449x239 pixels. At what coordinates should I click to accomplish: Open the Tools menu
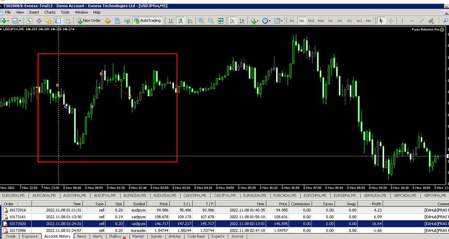(65, 12)
